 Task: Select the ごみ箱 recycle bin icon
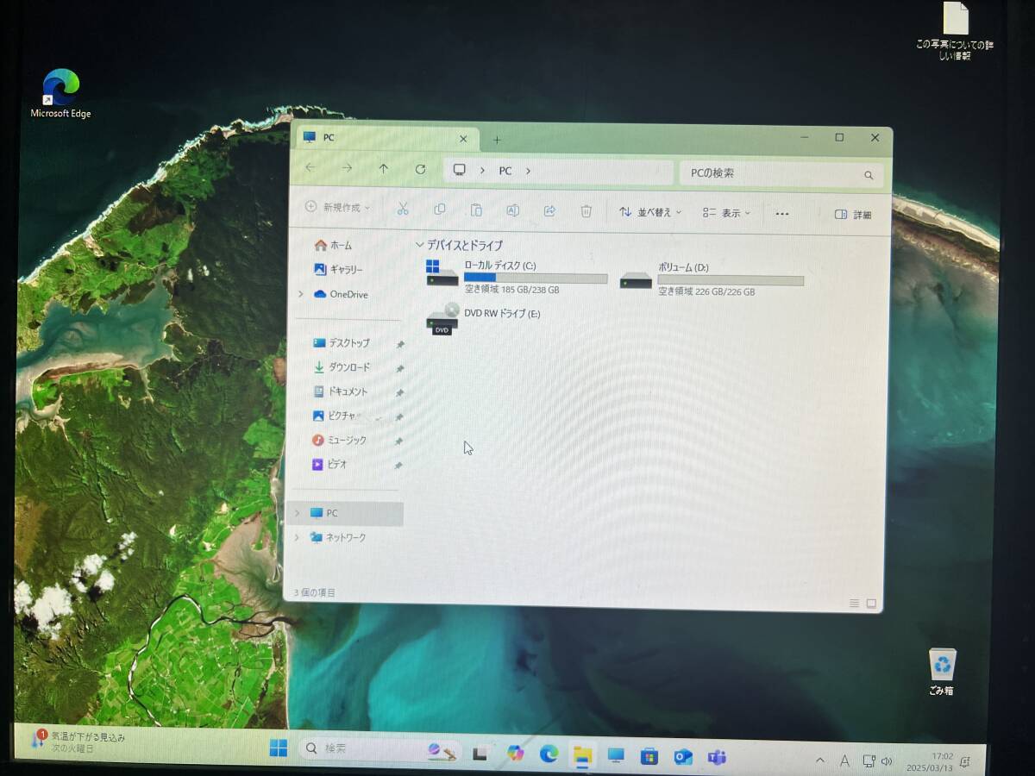click(943, 672)
